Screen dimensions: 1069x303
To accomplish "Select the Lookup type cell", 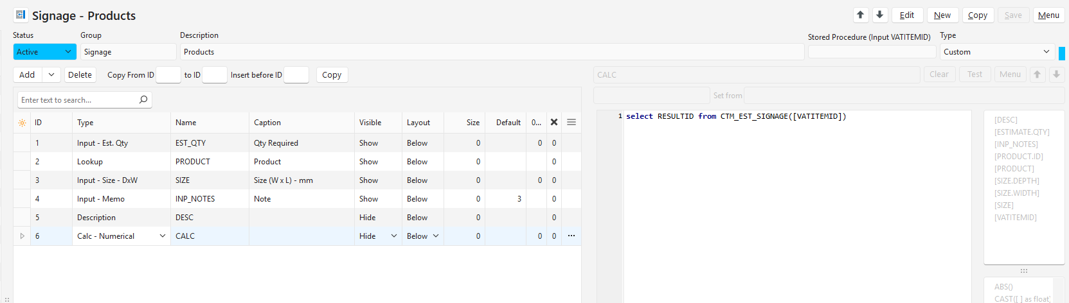I will click(x=121, y=162).
